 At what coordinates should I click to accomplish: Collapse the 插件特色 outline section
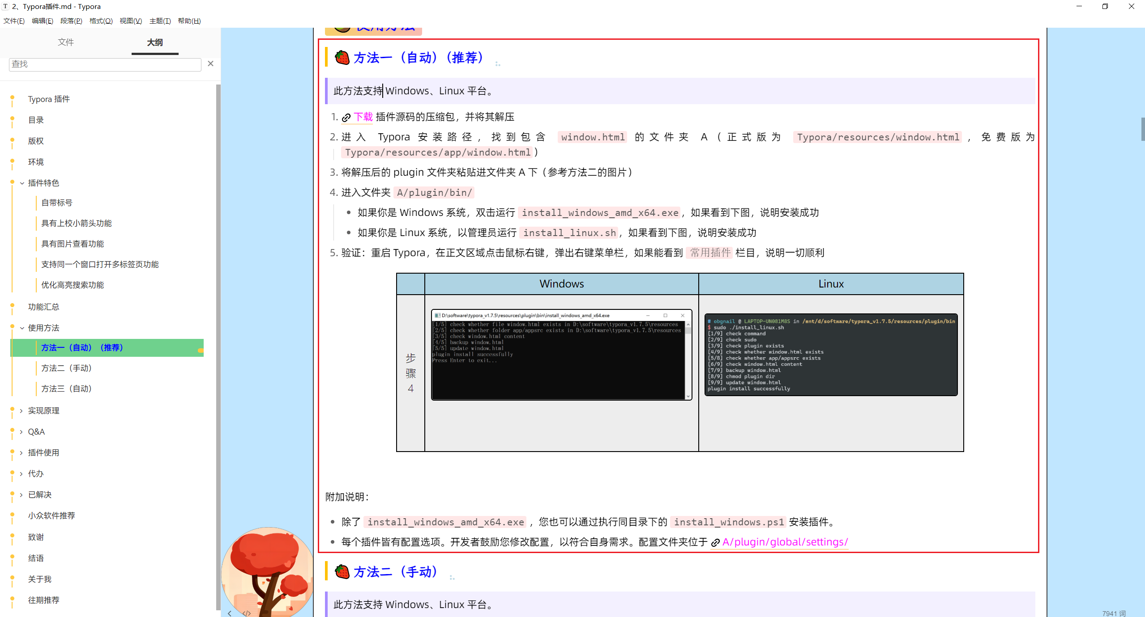(x=22, y=183)
